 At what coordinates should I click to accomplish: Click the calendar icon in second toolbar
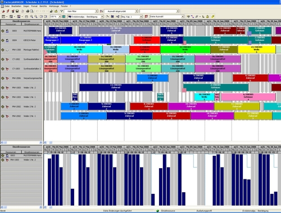pos(26,17)
